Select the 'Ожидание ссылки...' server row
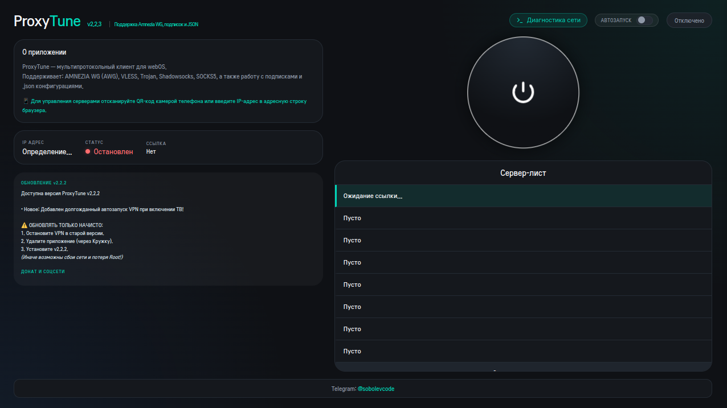 point(523,196)
